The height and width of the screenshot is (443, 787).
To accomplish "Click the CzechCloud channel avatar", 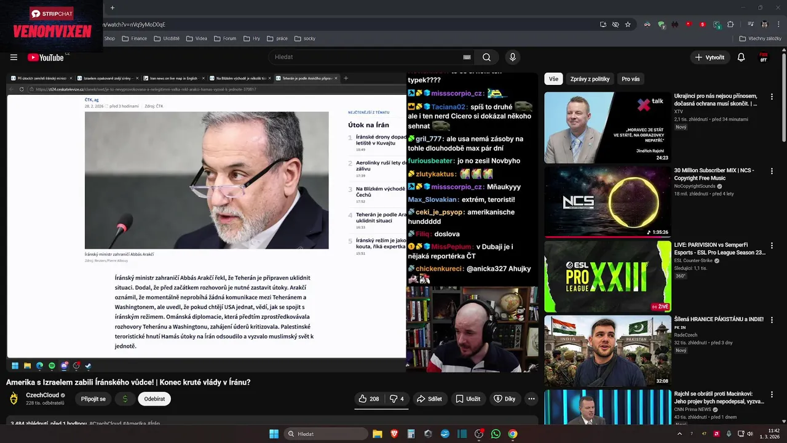I will [x=14, y=399].
